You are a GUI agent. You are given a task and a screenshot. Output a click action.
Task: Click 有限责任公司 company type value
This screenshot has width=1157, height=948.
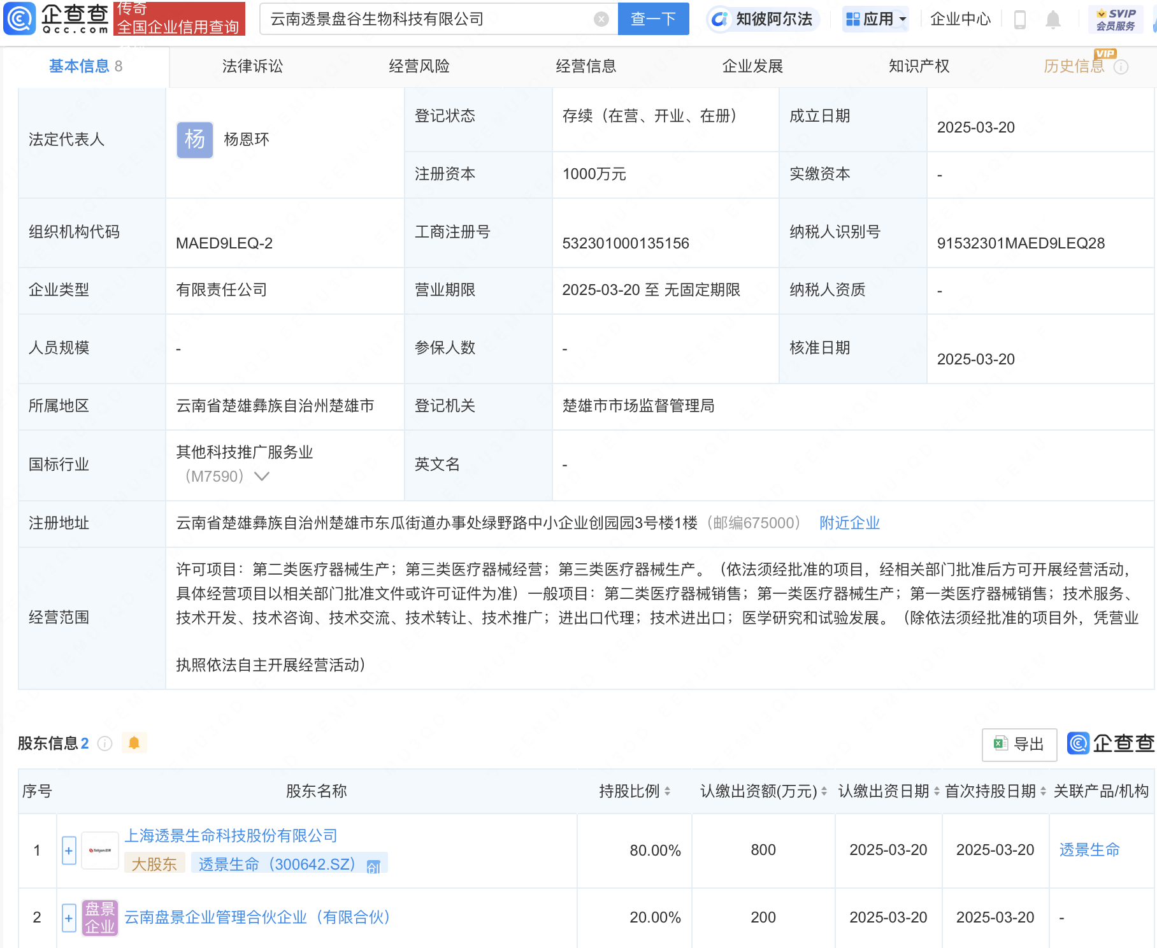[x=222, y=290]
